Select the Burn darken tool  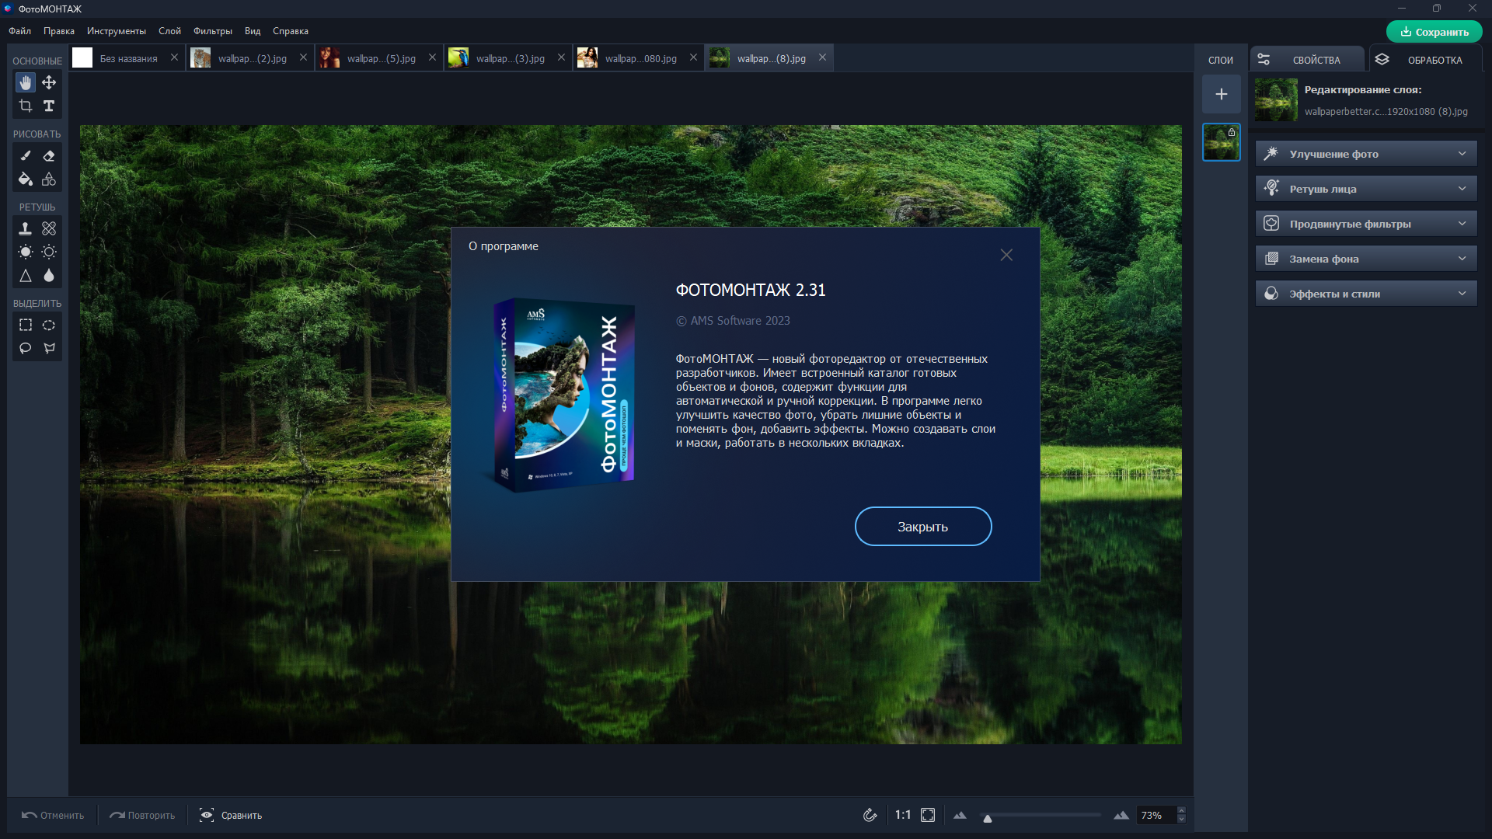click(x=49, y=252)
